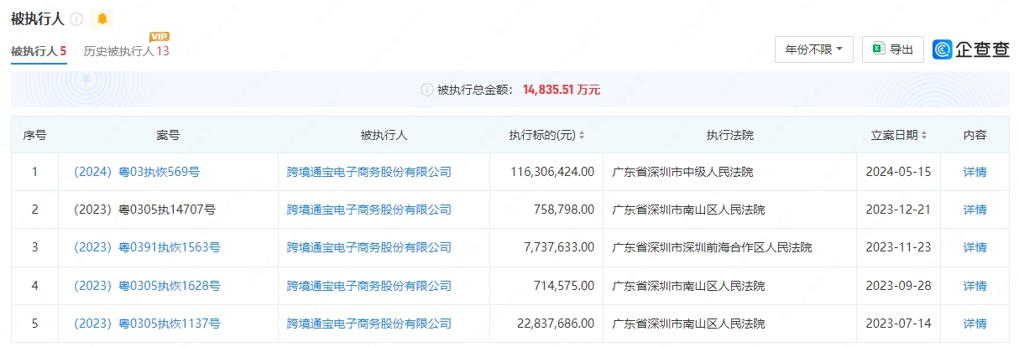Click the 案号 column header

[x=168, y=135]
